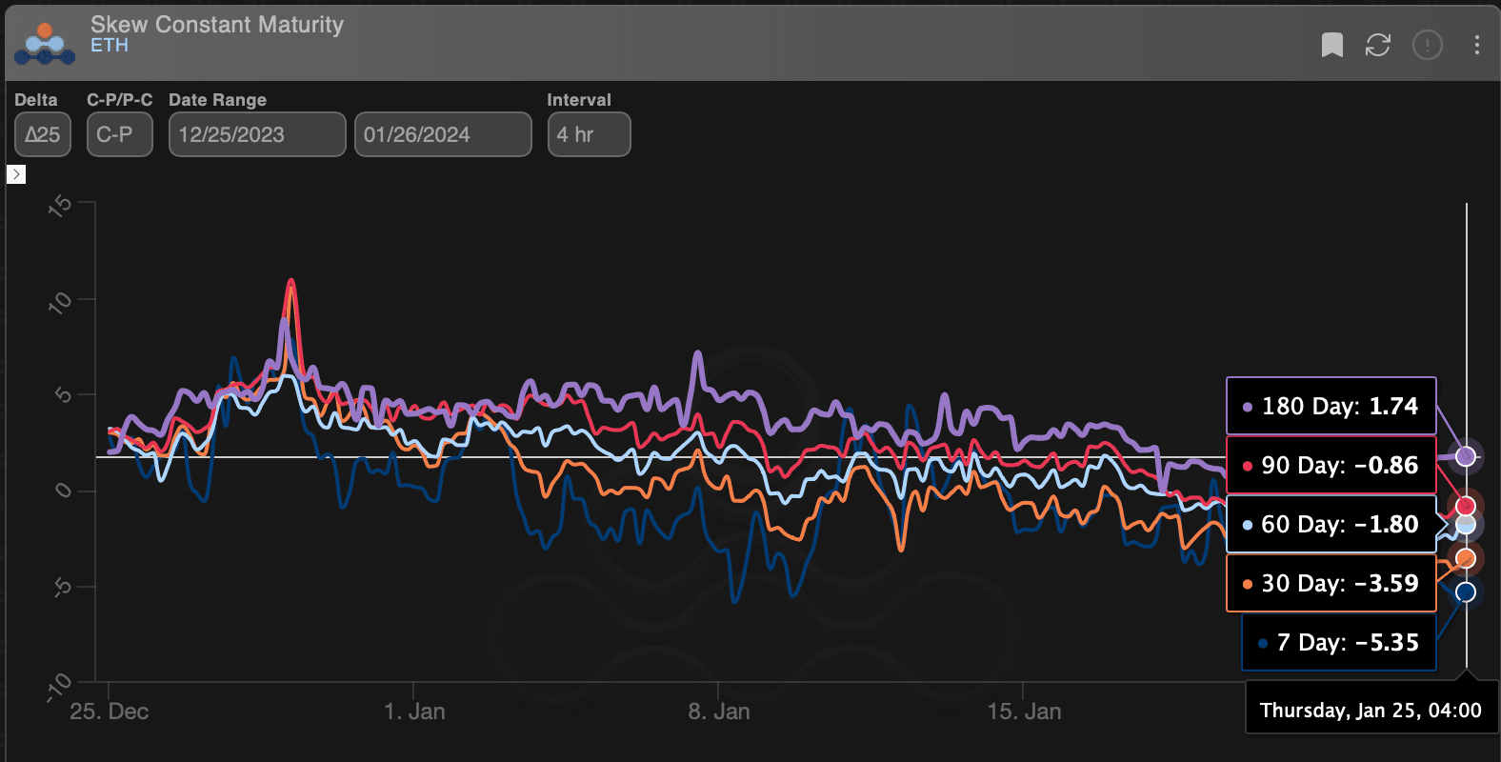The width and height of the screenshot is (1501, 762).
Task: Click the '25. Dec' x-axis label
Action: point(110,712)
